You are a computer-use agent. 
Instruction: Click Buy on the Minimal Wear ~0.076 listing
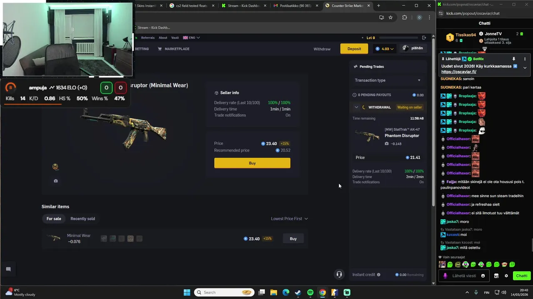(293, 239)
